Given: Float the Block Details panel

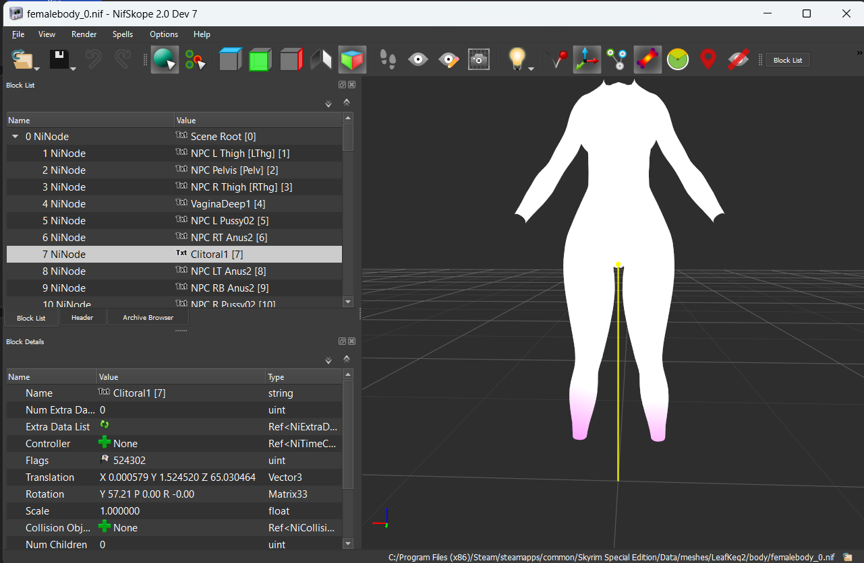Looking at the screenshot, I should 342,341.
